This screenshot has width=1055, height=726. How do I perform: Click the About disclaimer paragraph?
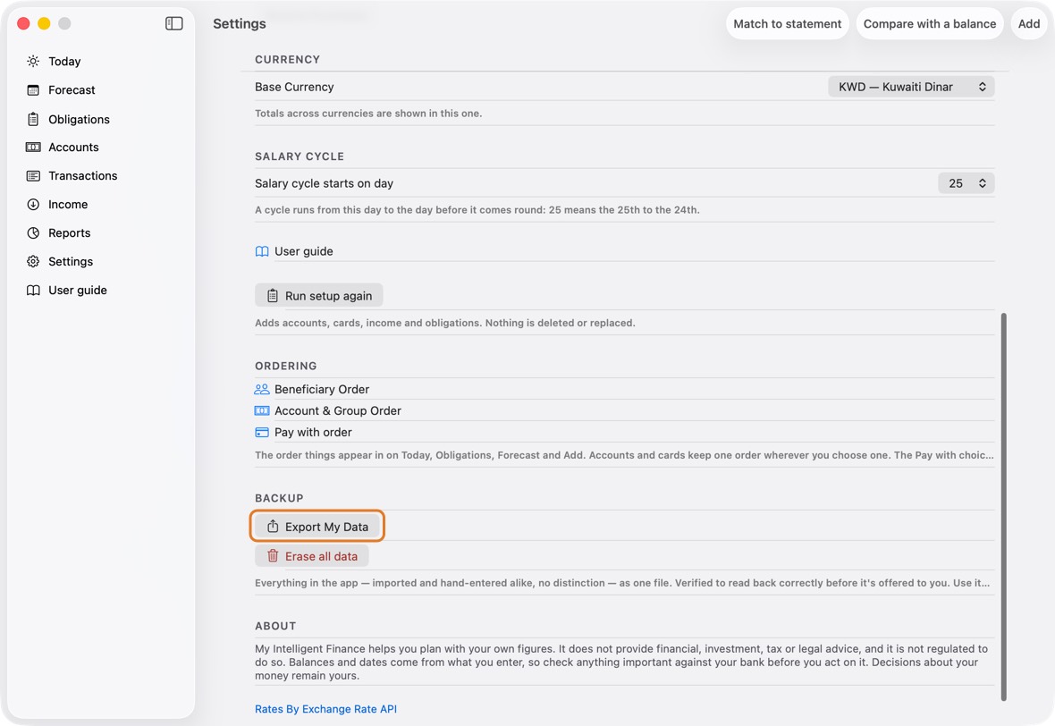point(621,663)
